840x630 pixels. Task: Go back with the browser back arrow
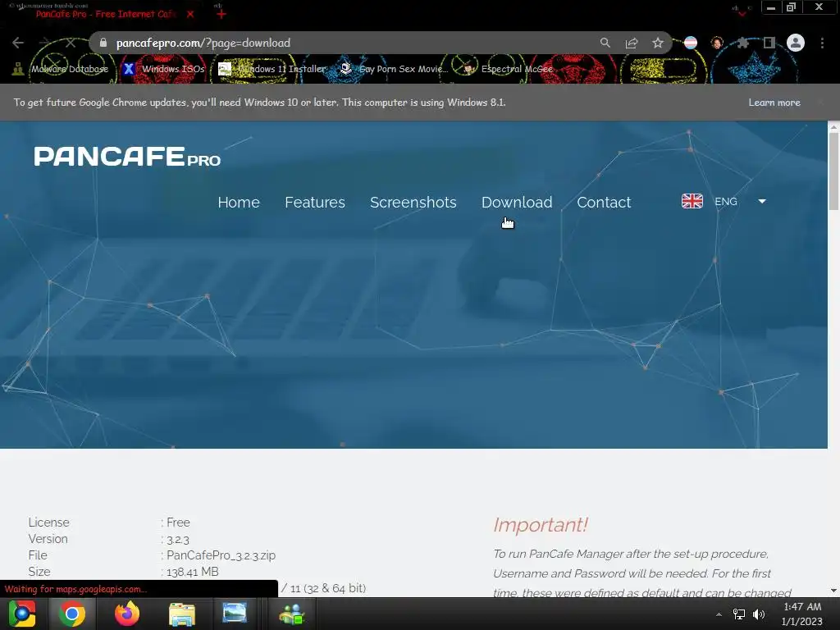click(18, 43)
